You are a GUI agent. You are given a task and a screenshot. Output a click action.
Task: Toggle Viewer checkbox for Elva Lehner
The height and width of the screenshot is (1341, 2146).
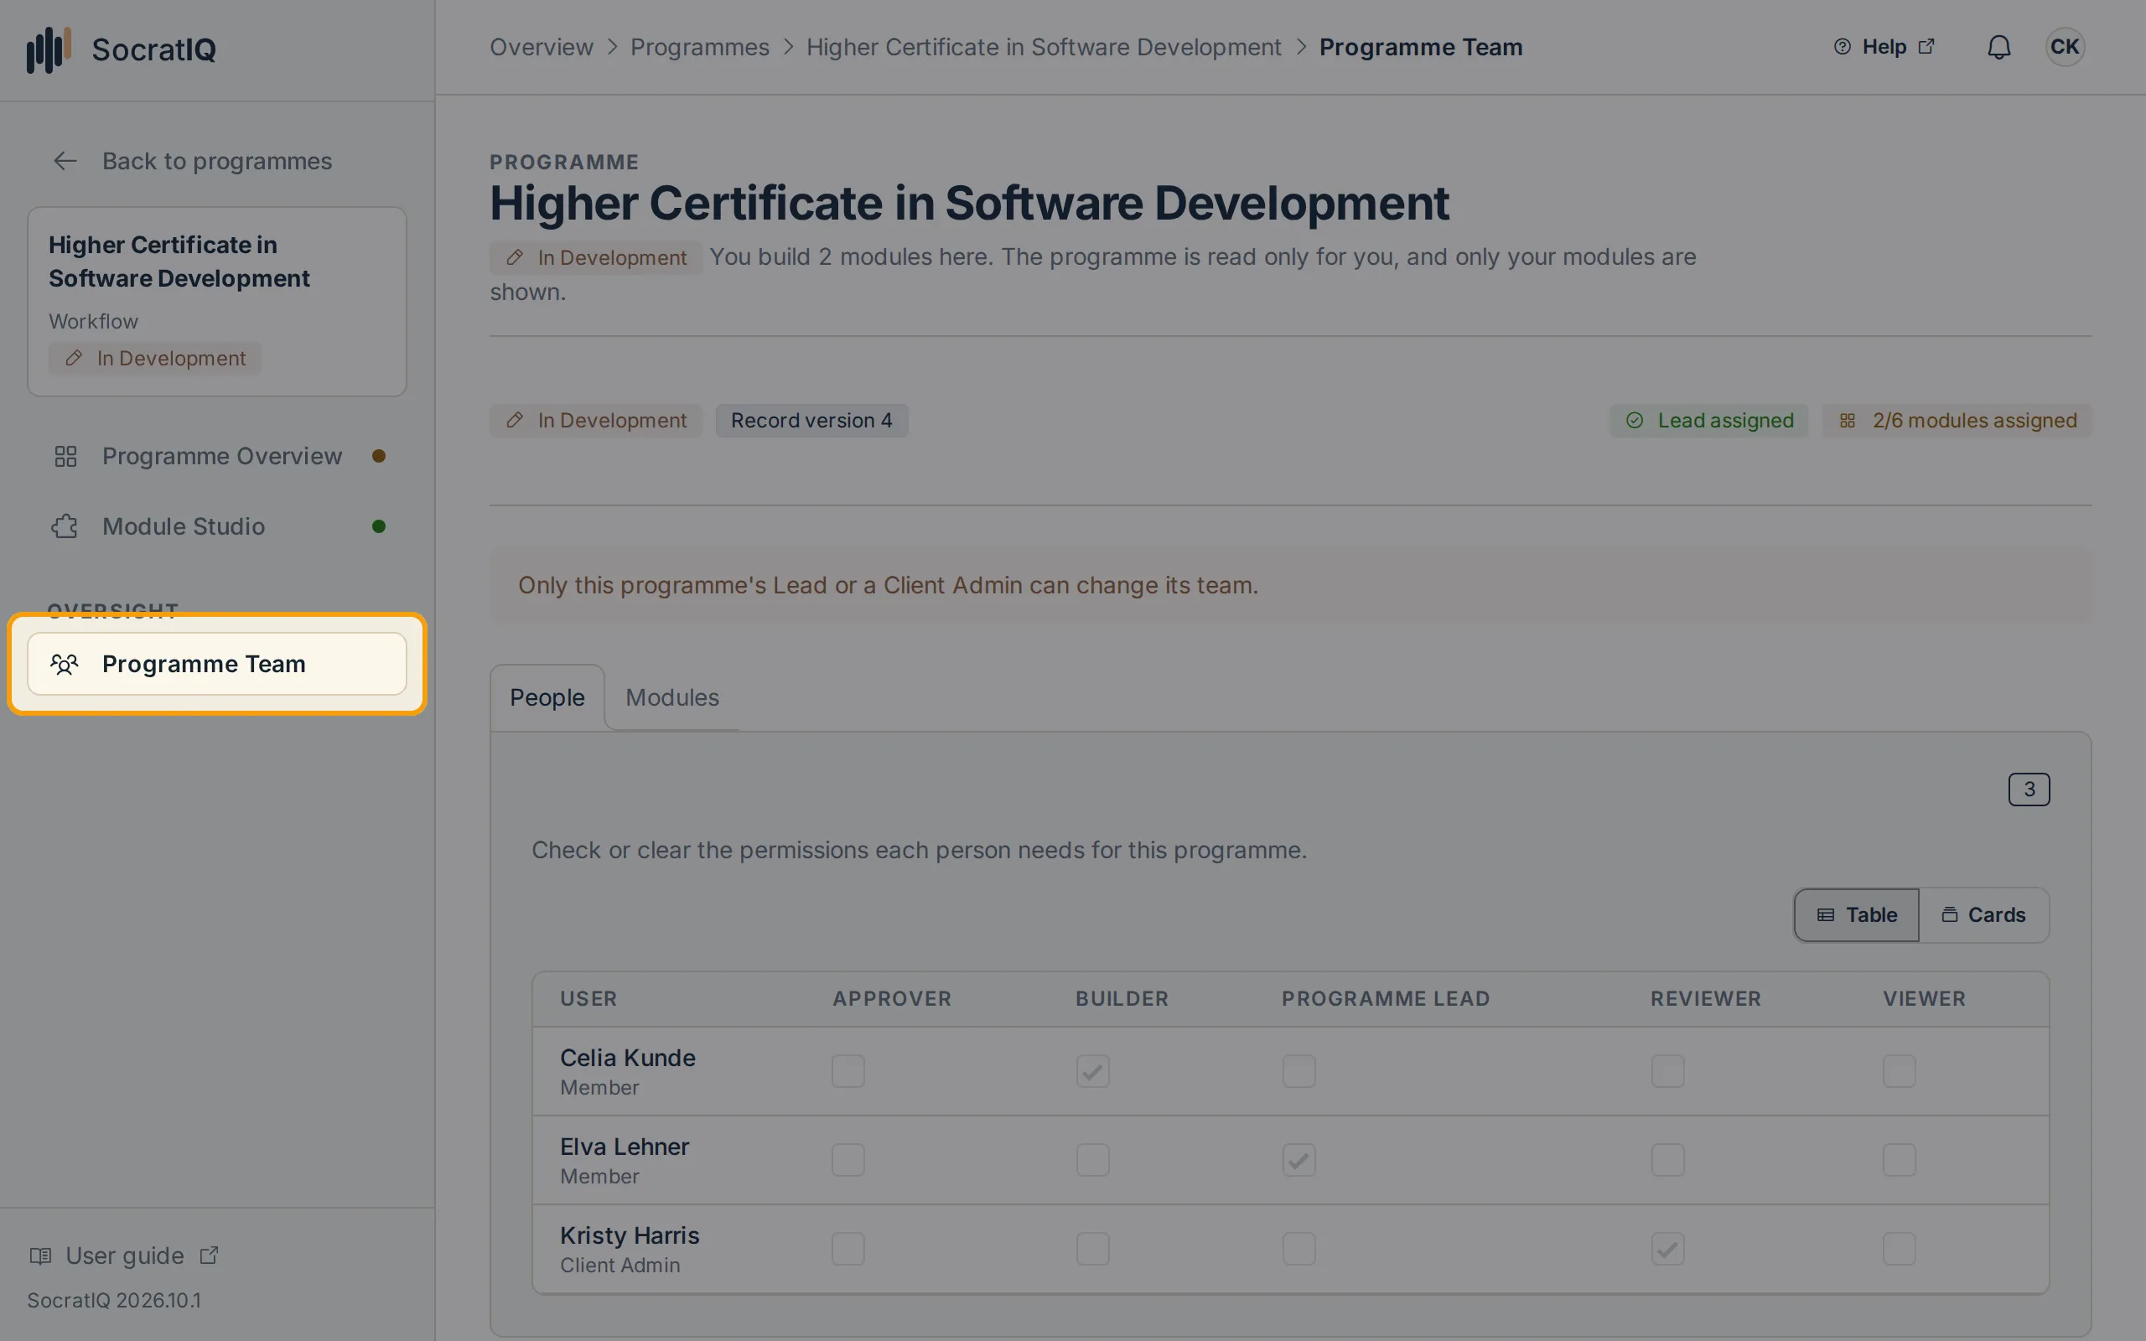1899,1160
